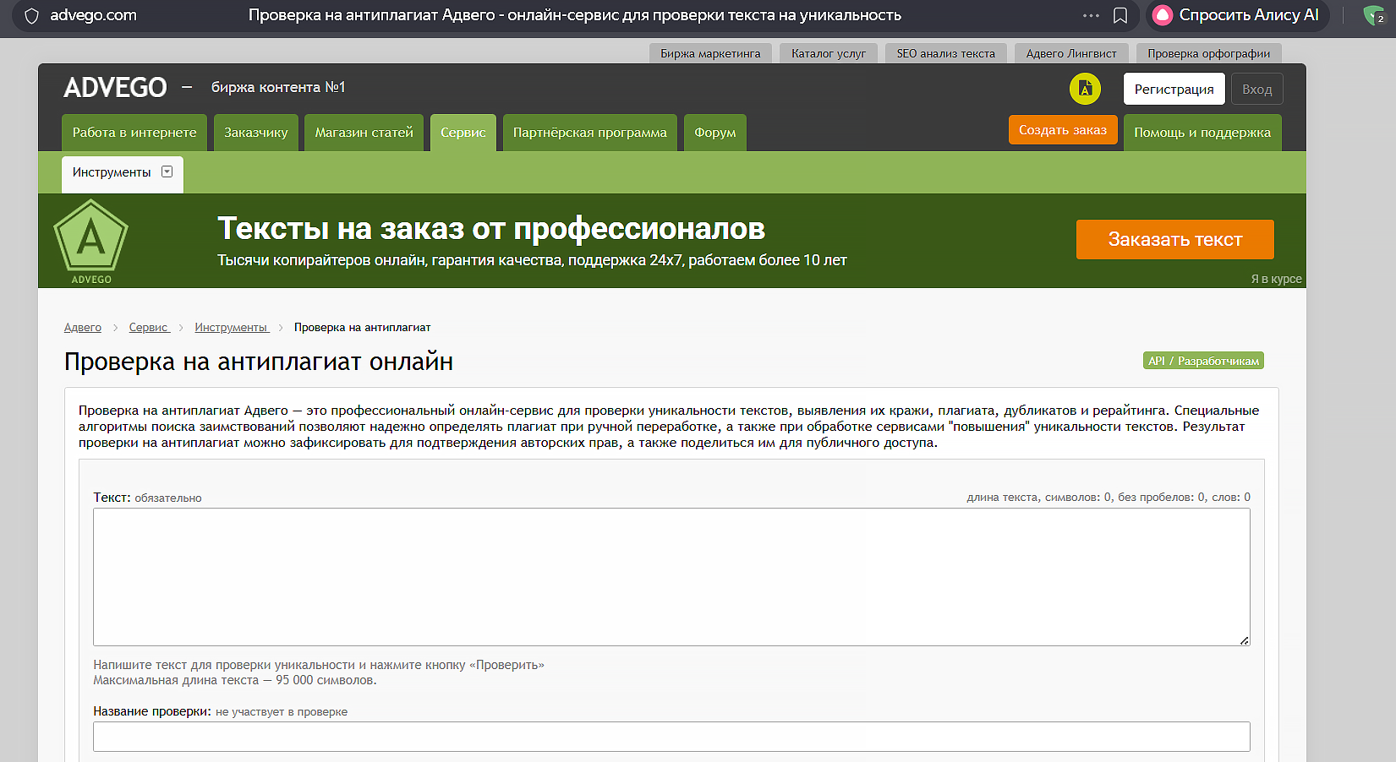1396x762 pixels.
Task: Click the shield icon in address bar
Action: tap(31, 15)
